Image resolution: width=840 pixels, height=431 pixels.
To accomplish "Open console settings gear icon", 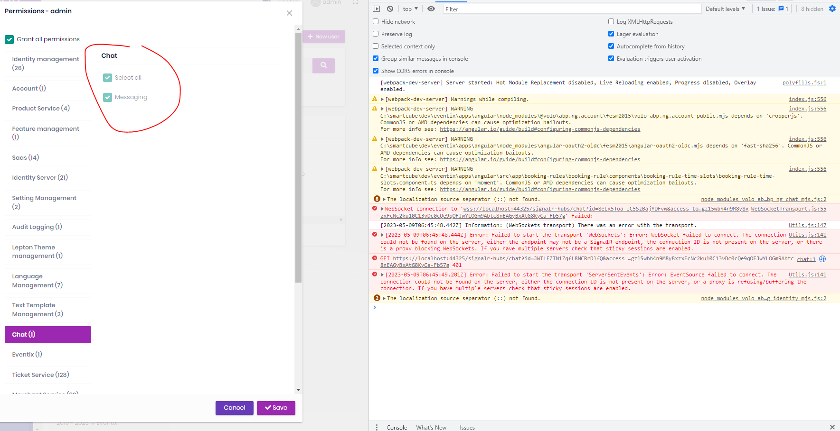I will [x=832, y=9].
